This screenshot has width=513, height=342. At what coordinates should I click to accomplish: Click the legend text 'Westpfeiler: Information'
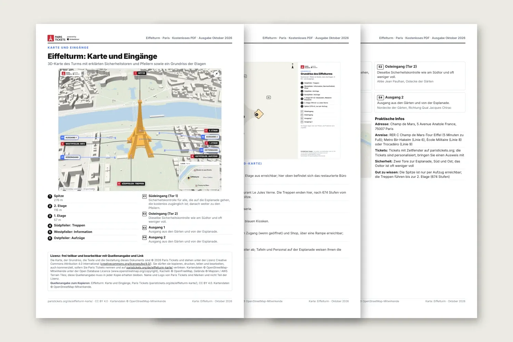point(73,232)
